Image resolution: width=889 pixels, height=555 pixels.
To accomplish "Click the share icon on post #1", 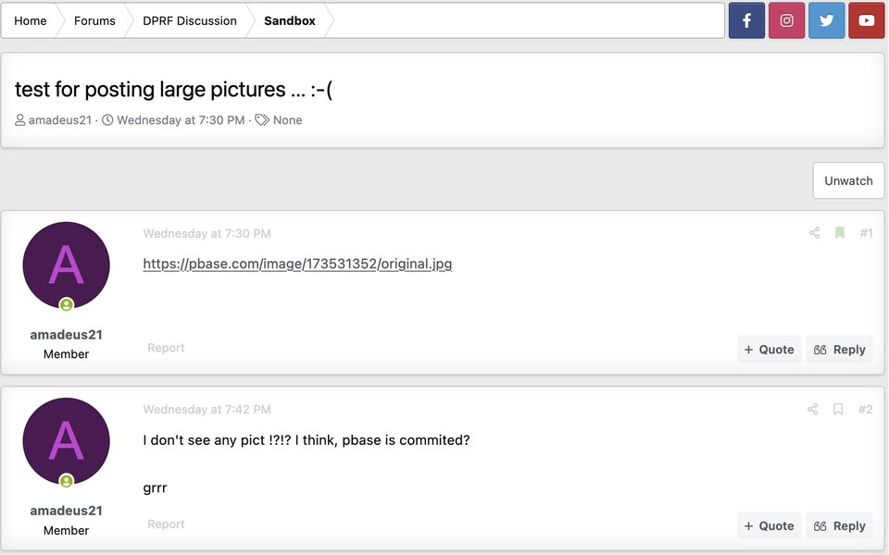I will (x=814, y=233).
